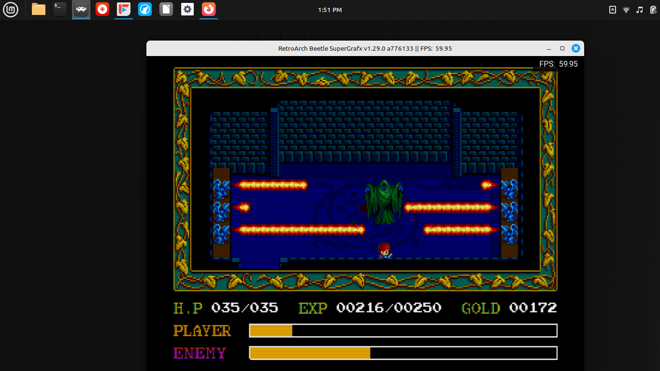Click the H.P 035/035 readout

click(x=226, y=308)
